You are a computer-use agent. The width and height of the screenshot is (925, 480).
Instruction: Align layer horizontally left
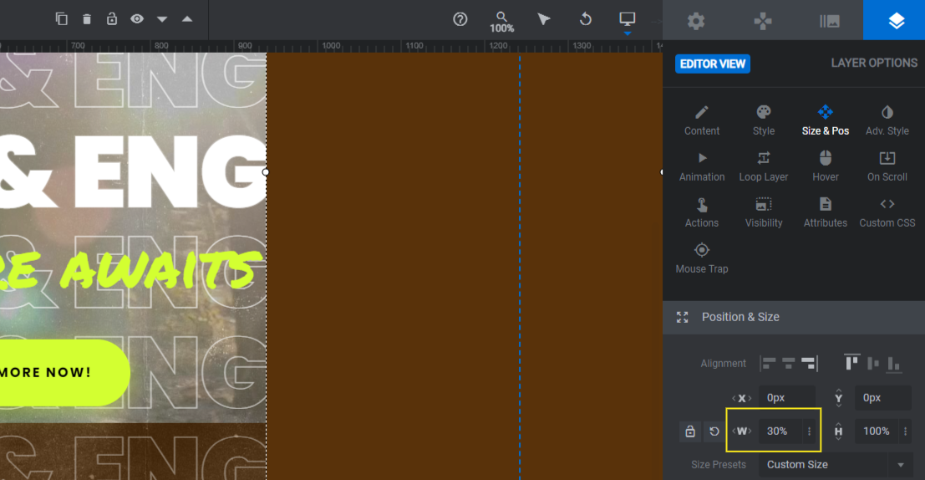pos(767,363)
